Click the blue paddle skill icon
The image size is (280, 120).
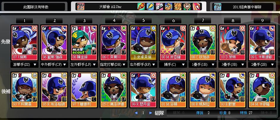click(x=150, y=7)
